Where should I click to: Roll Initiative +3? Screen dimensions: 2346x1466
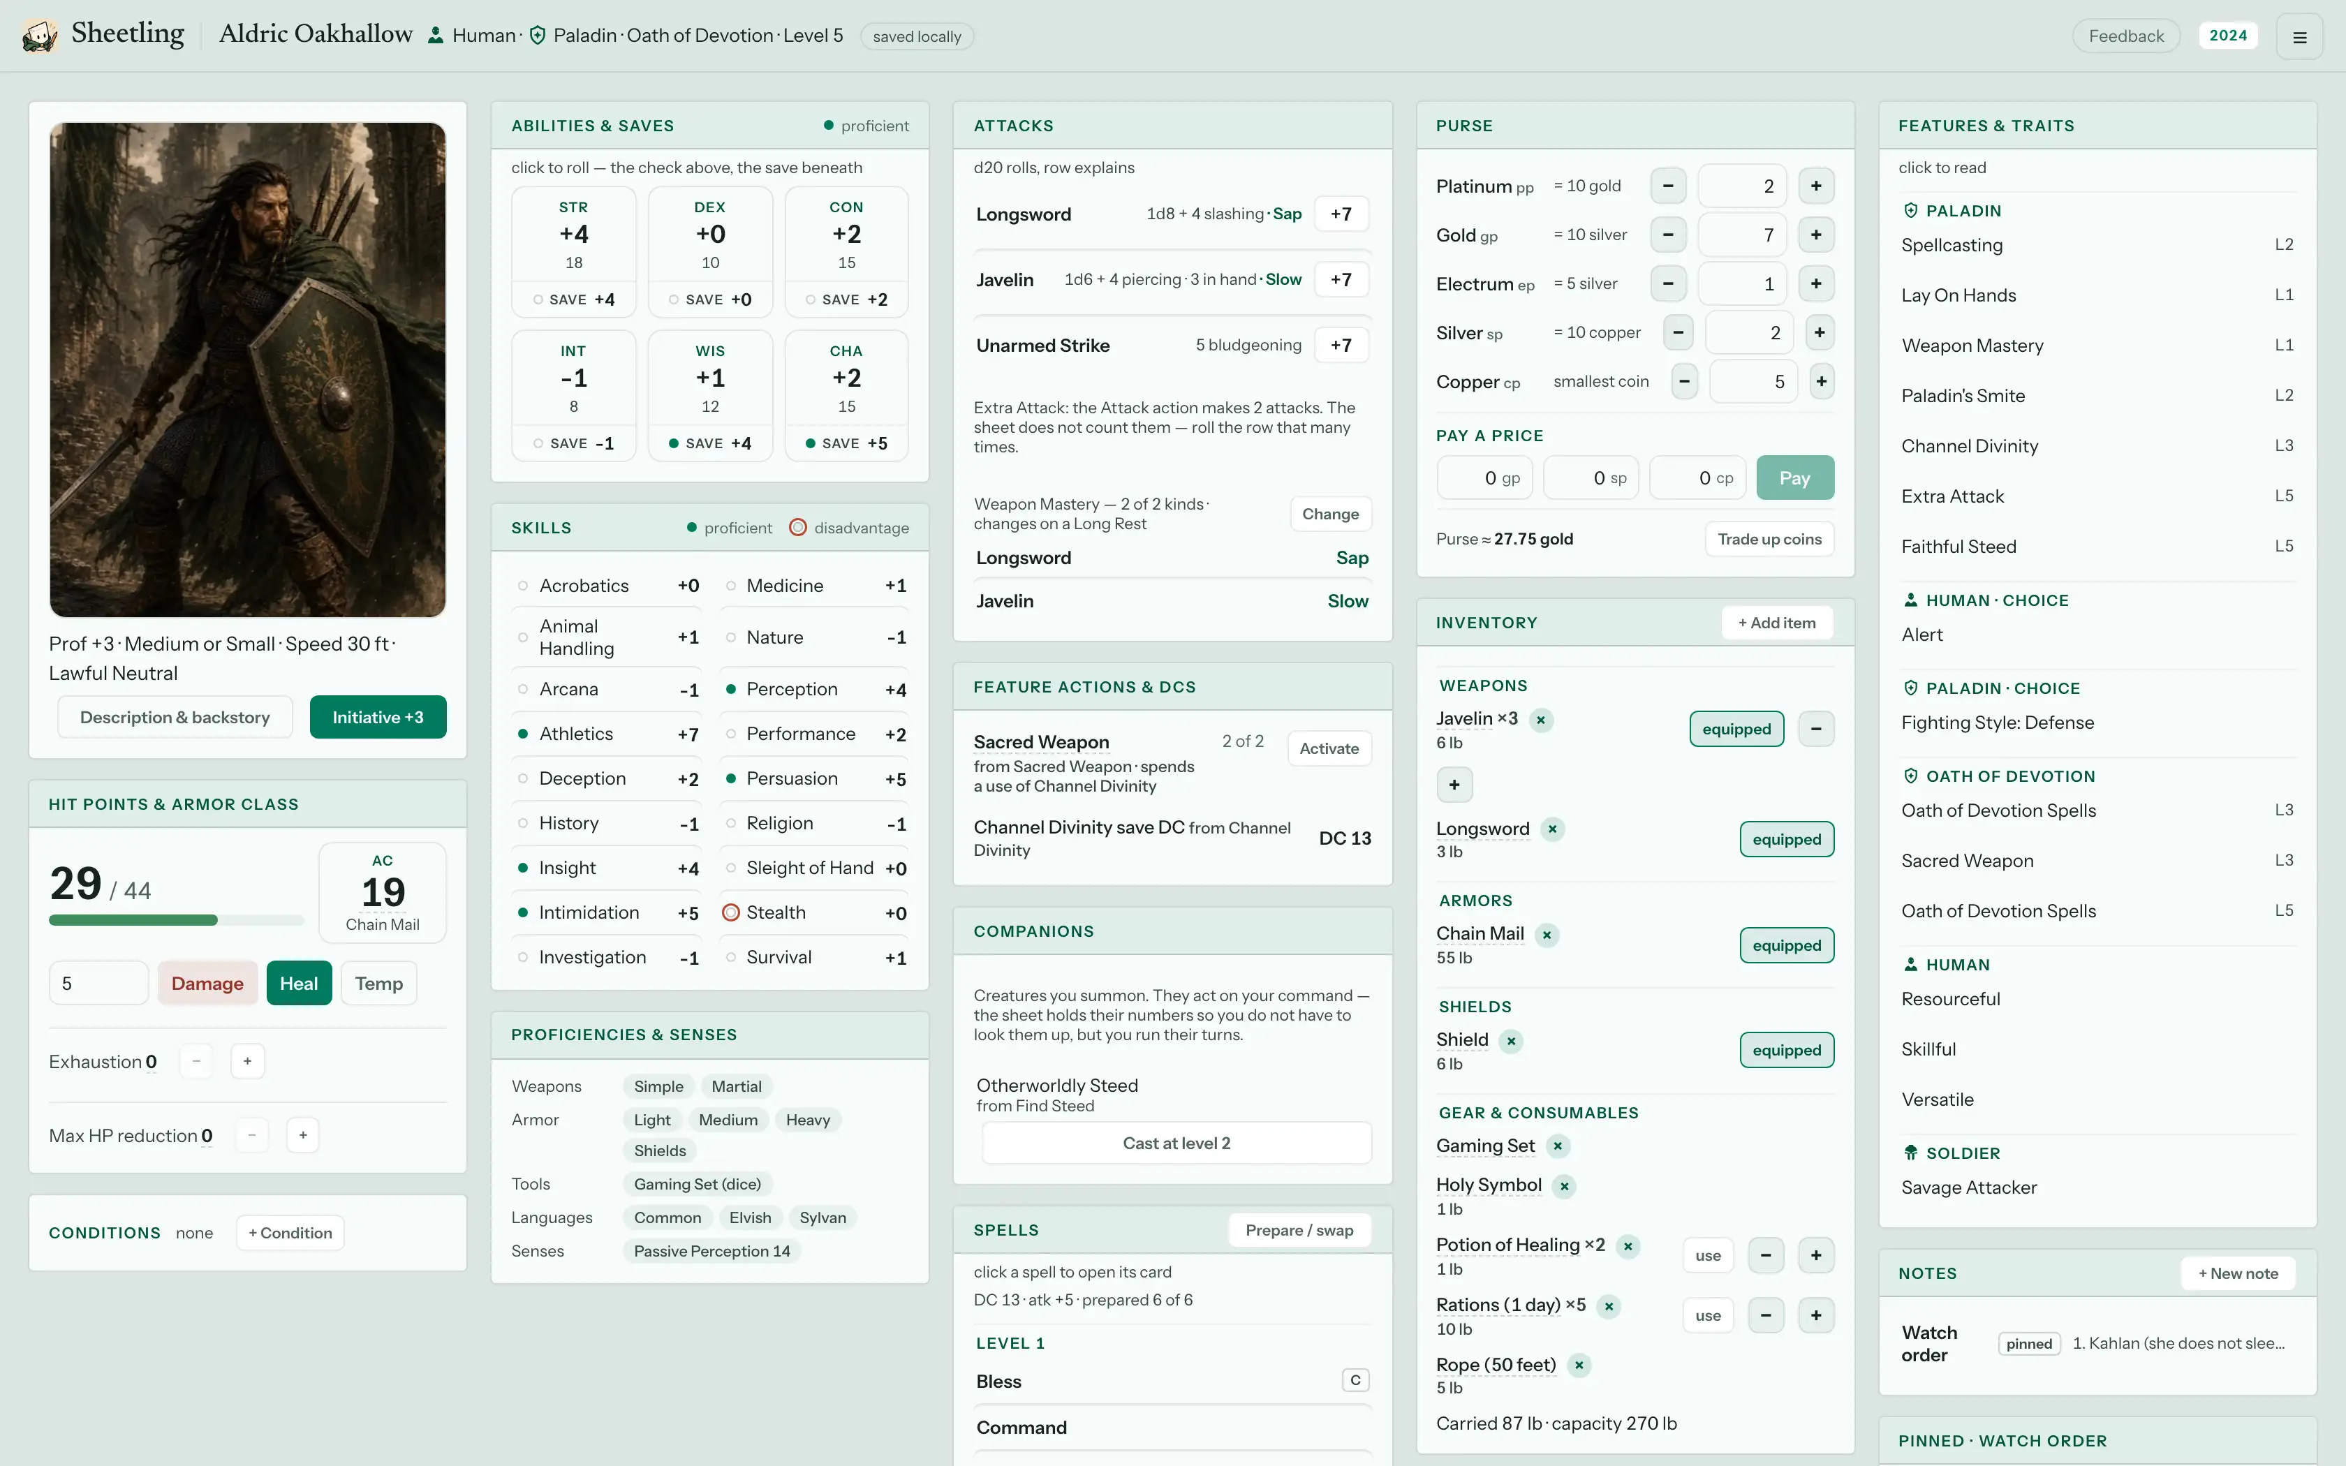(378, 718)
